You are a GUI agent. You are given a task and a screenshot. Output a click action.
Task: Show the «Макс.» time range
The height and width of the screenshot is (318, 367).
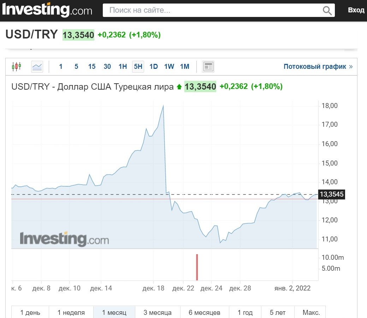311,312
